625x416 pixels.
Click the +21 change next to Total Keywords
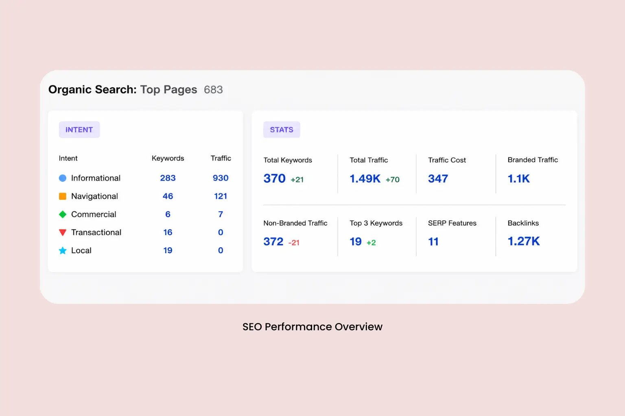tap(297, 180)
